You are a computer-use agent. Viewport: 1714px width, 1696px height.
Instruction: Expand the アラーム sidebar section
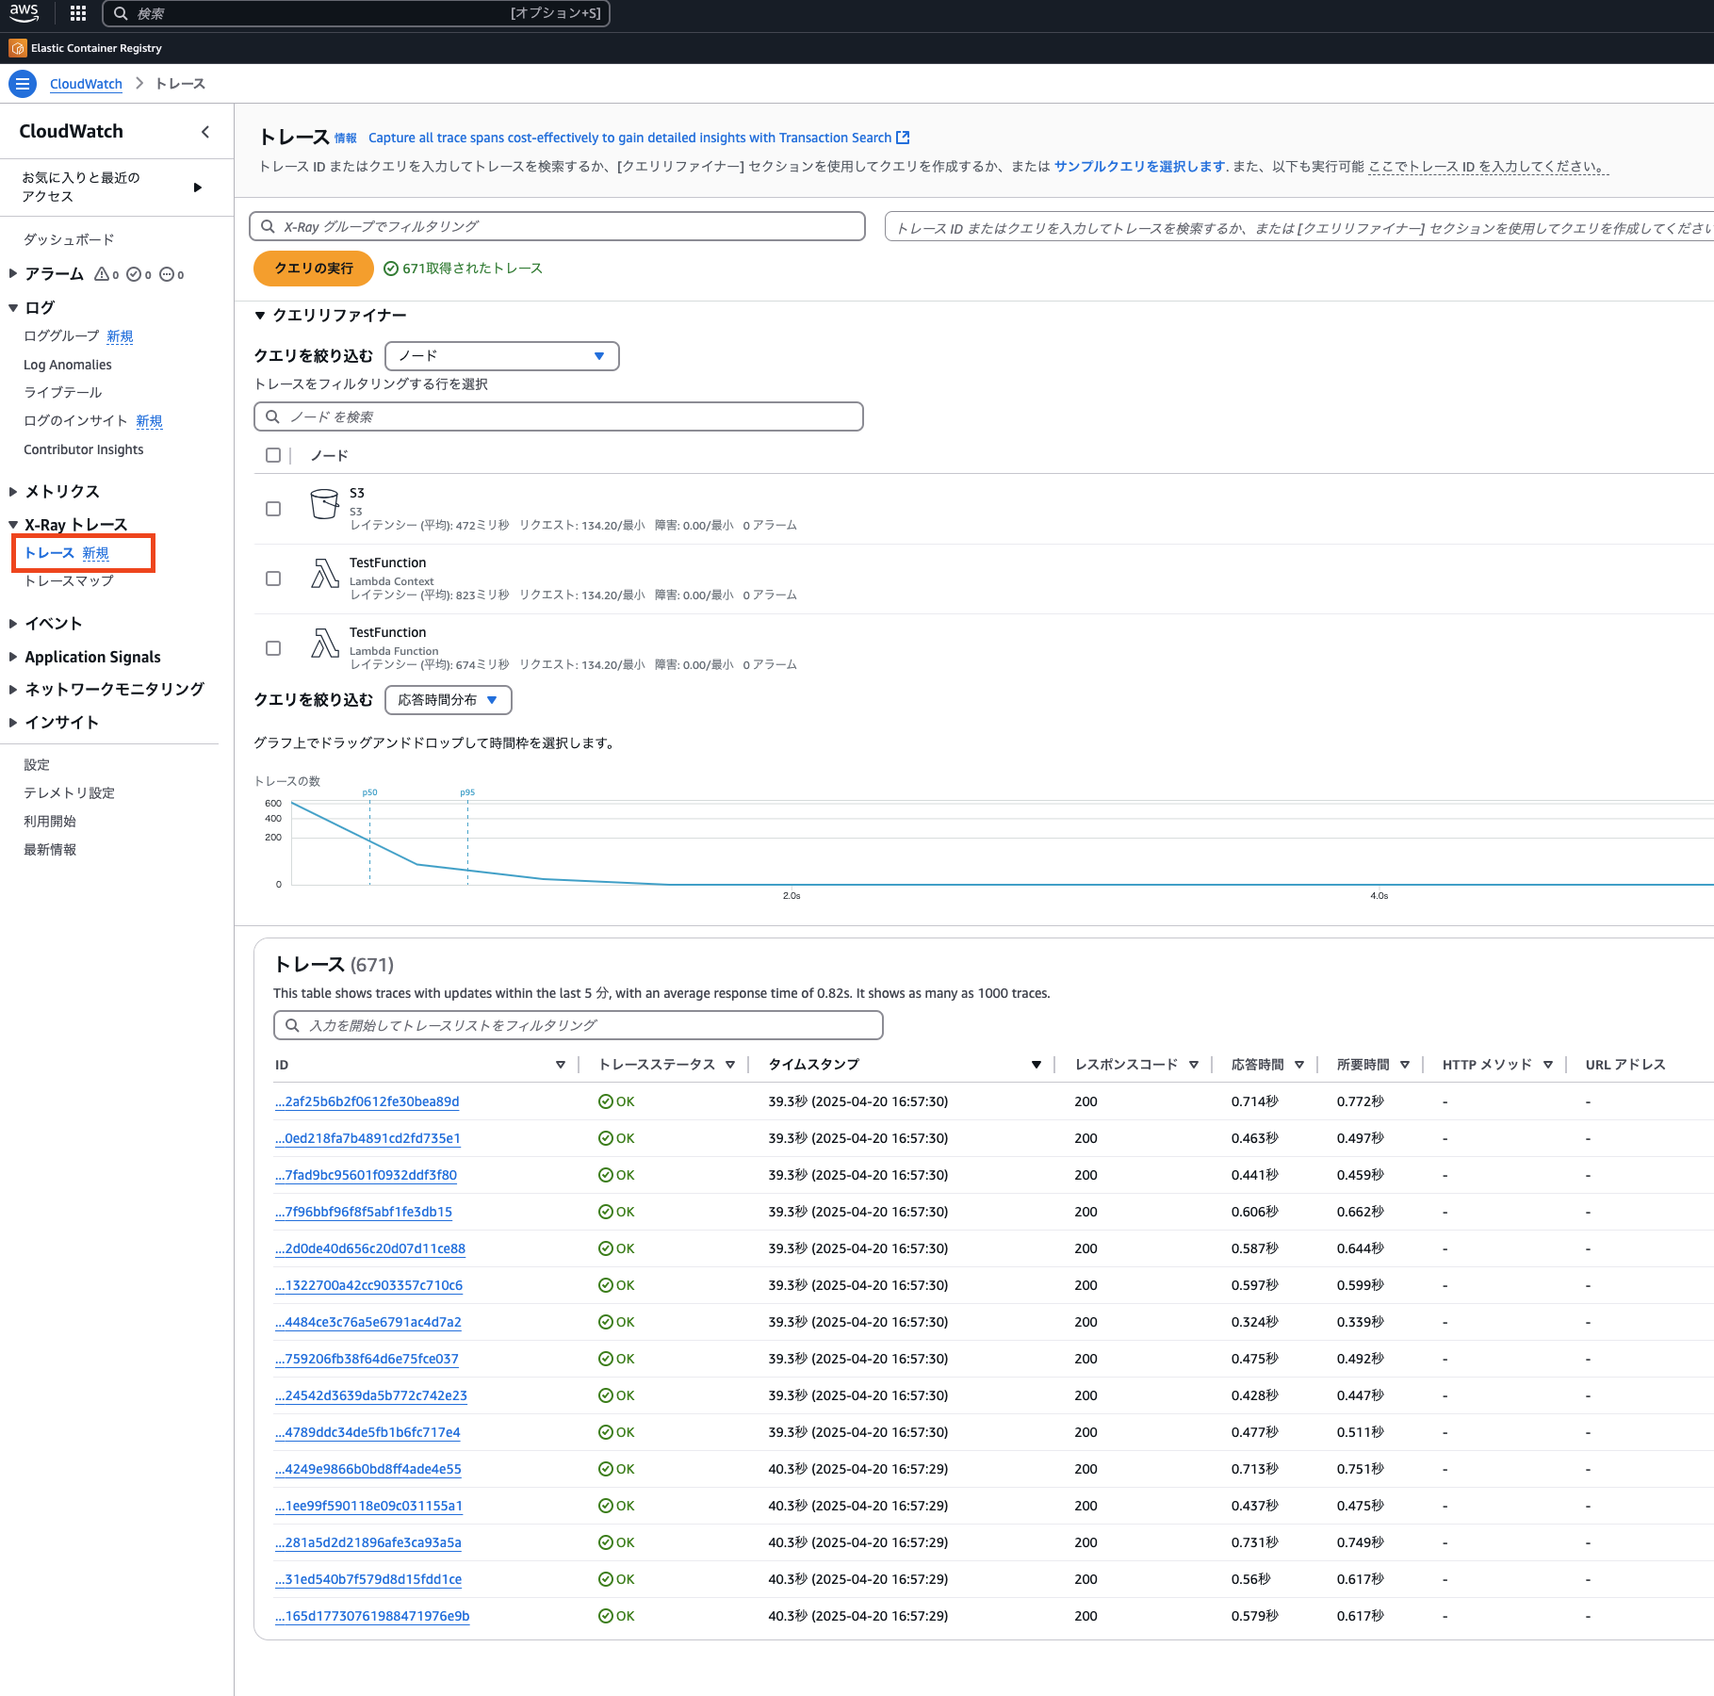tap(13, 274)
